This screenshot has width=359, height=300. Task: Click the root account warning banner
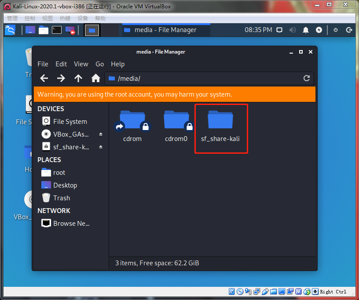175,94
